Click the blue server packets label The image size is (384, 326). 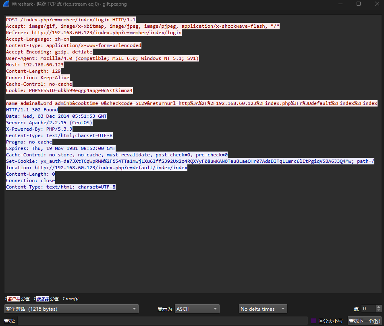(x=42, y=299)
